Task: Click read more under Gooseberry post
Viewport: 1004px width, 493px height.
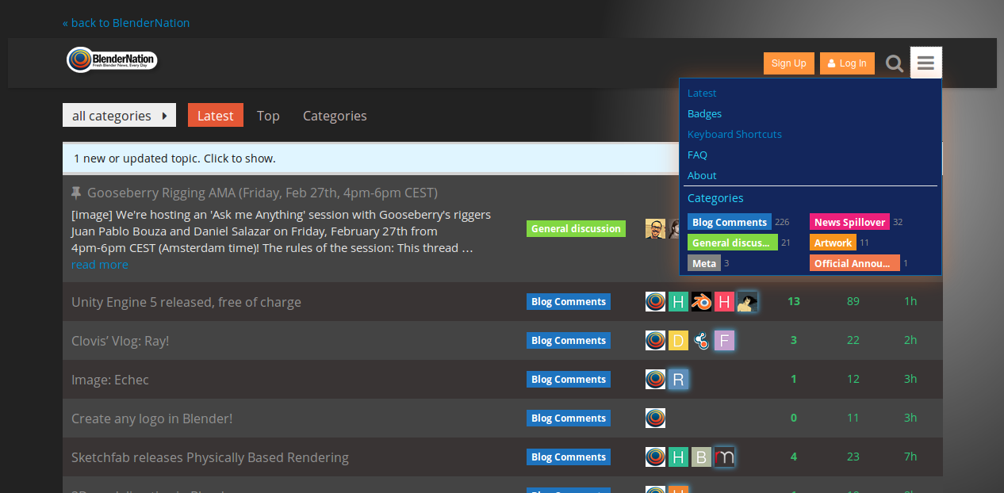Action: 100,265
